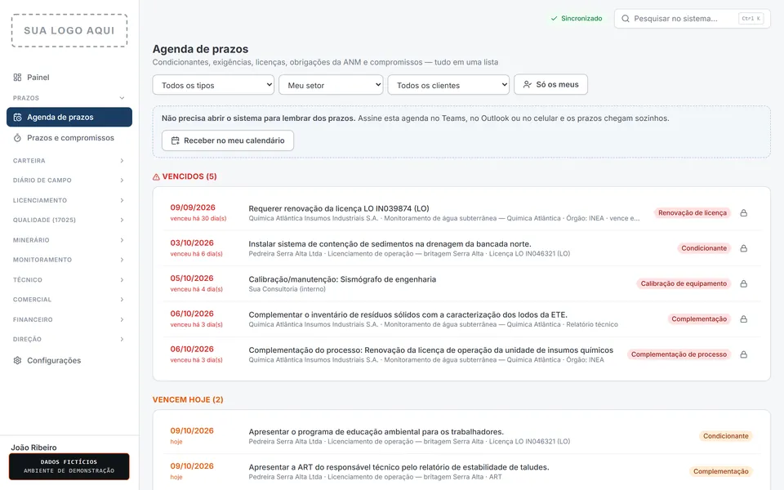Click the Renovação de licença tag

(692, 212)
